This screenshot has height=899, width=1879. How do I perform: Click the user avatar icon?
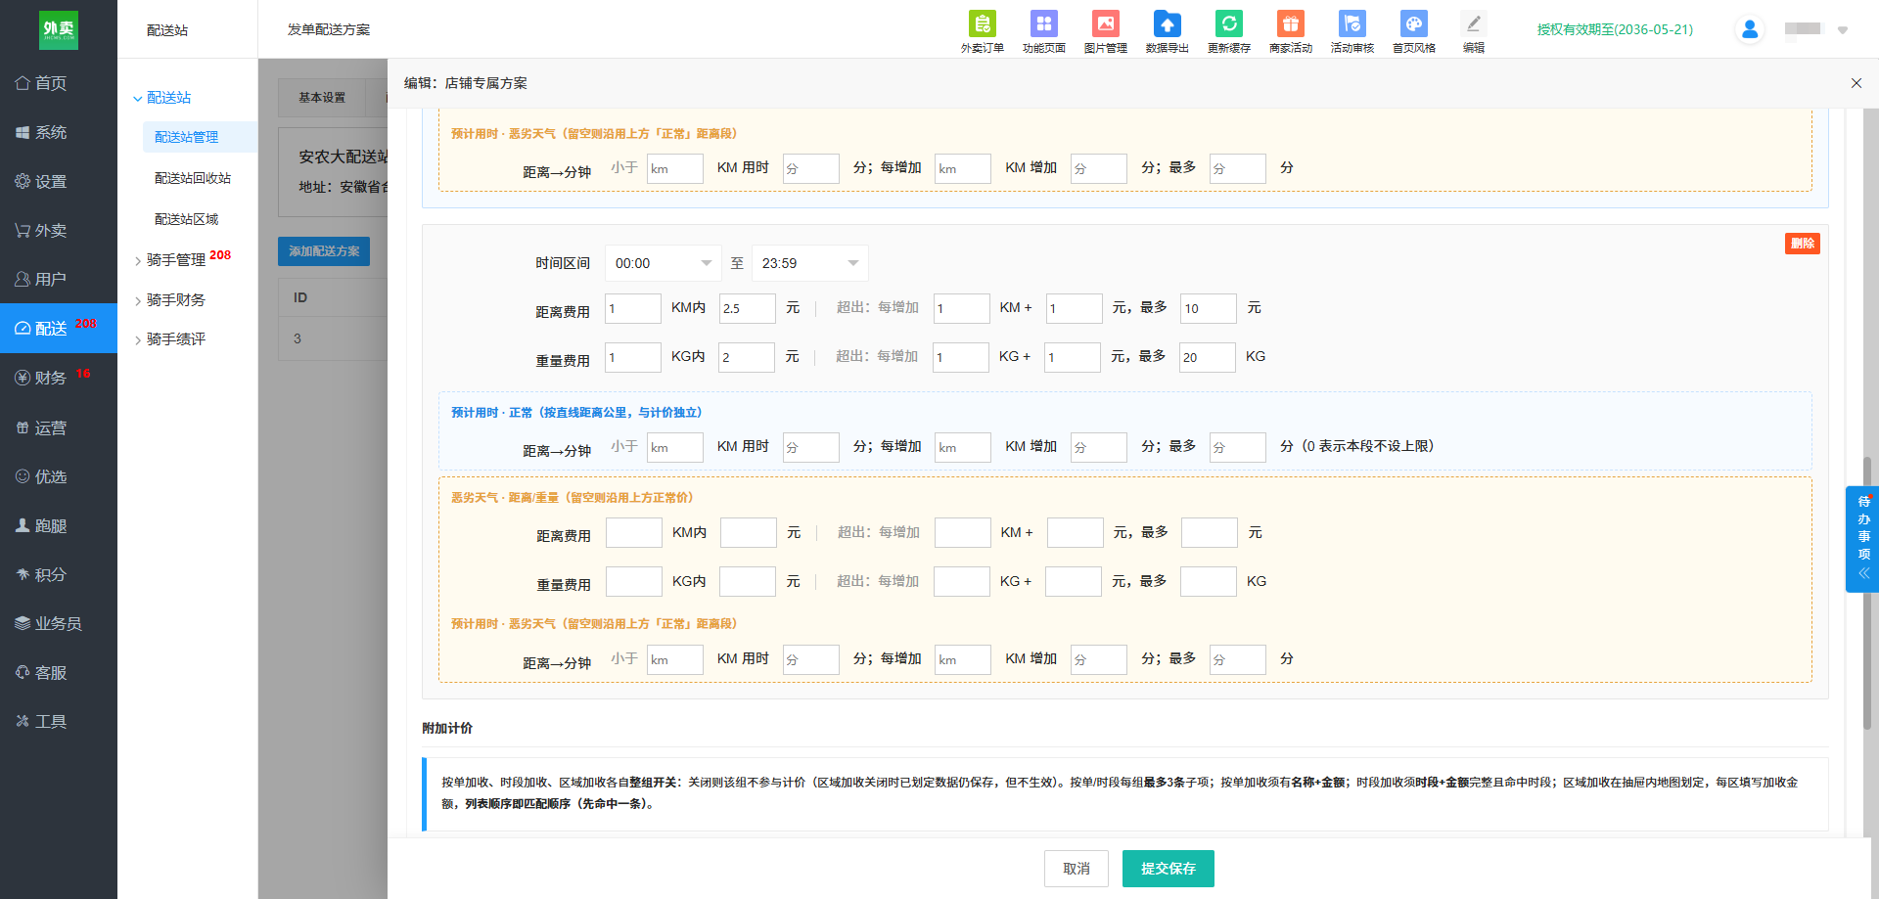point(1750,29)
